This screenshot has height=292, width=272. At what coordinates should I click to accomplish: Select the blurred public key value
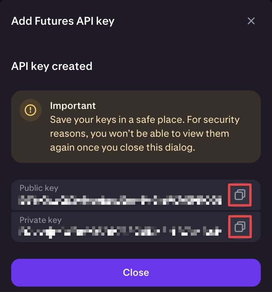[121, 200]
